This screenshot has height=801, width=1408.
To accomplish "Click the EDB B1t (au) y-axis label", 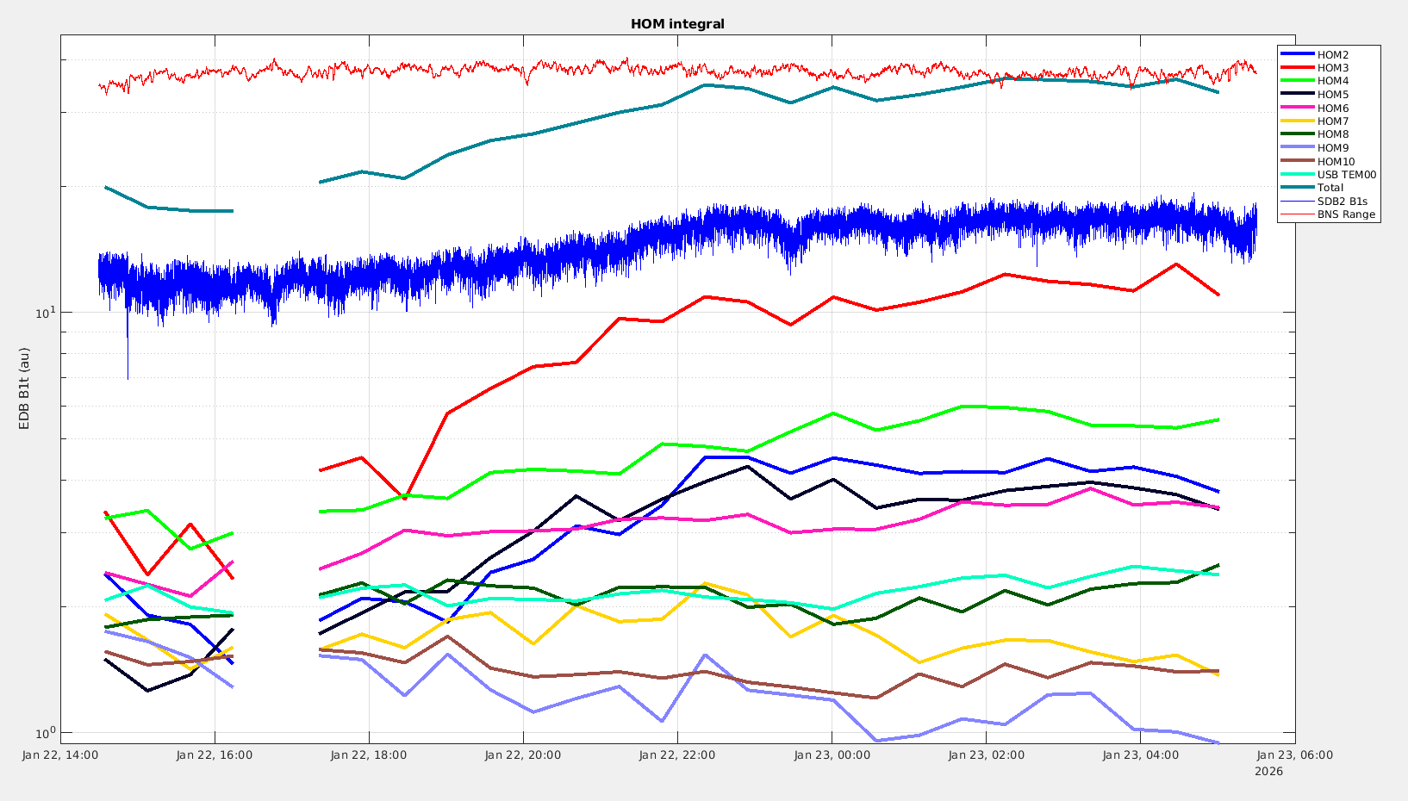I will [24, 388].
